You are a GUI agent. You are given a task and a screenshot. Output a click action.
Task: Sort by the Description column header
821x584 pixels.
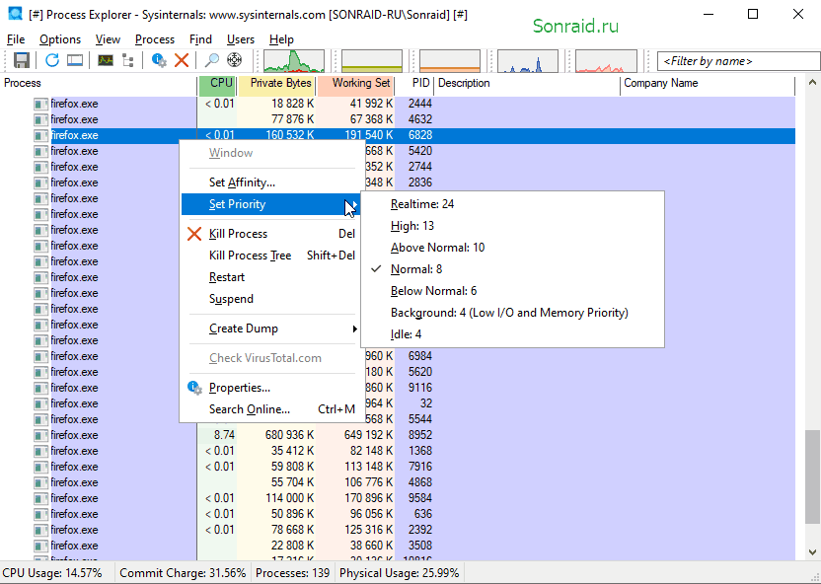click(527, 83)
